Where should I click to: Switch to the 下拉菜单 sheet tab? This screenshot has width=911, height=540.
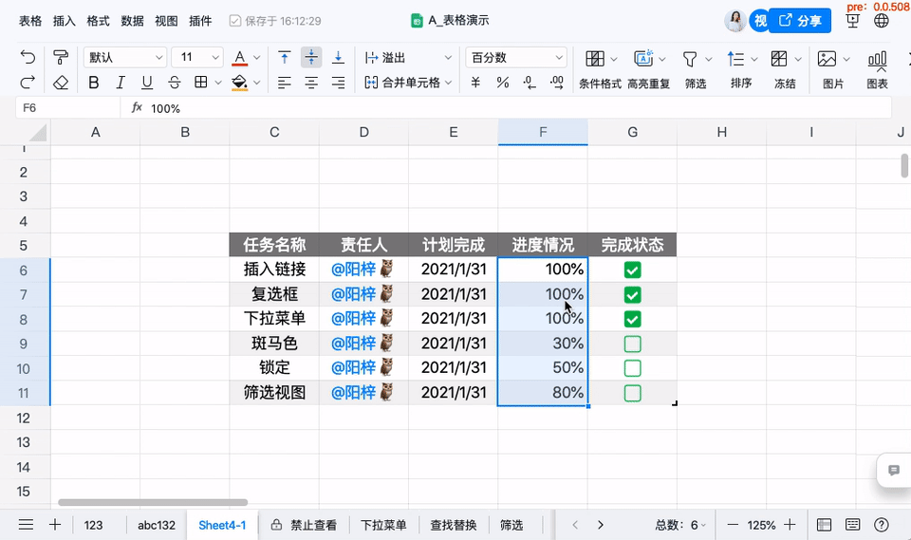[x=383, y=525]
